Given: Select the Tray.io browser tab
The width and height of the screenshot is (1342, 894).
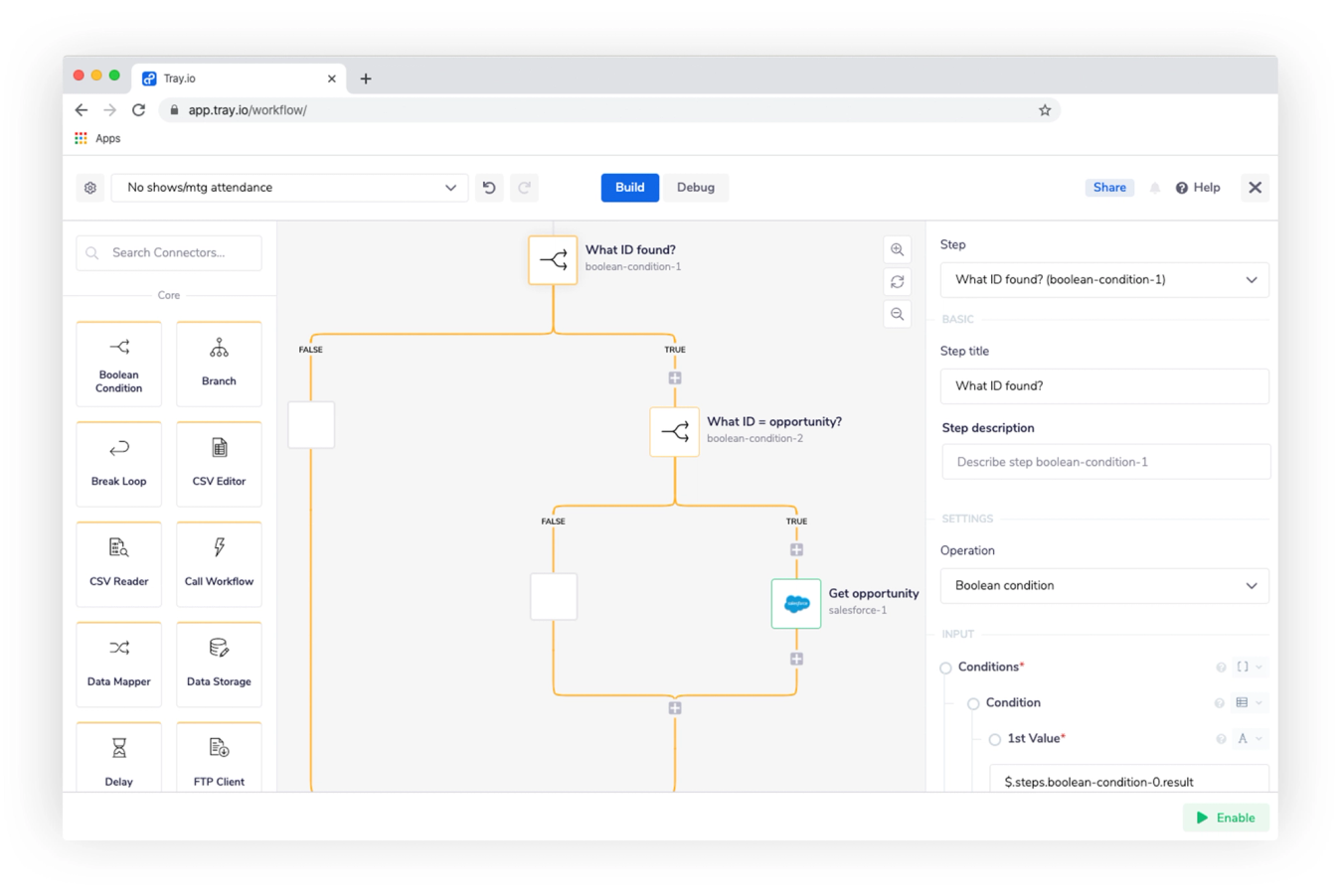Looking at the screenshot, I should click(x=239, y=78).
